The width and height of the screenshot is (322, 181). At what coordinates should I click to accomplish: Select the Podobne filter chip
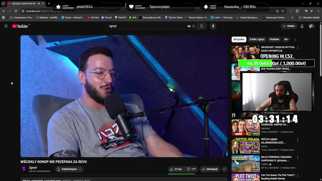pos(274,39)
